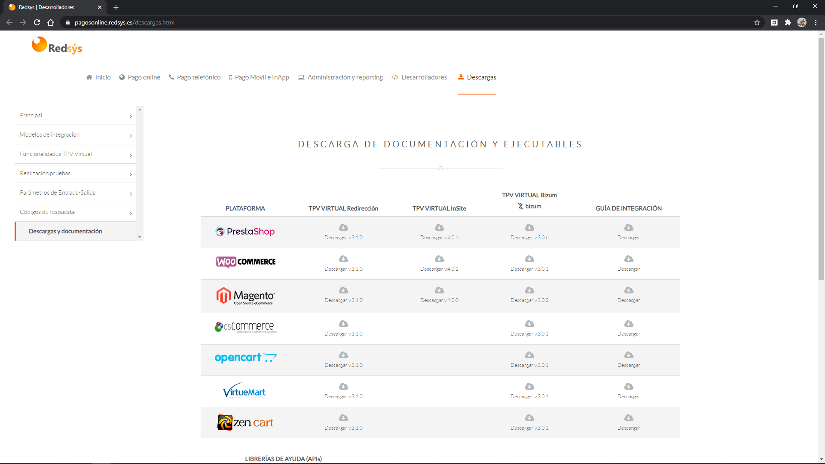Click WooCommerce Redirección download cloud icon
Image resolution: width=825 pixels, height=464 pixels.
click(x=343, y=259)
